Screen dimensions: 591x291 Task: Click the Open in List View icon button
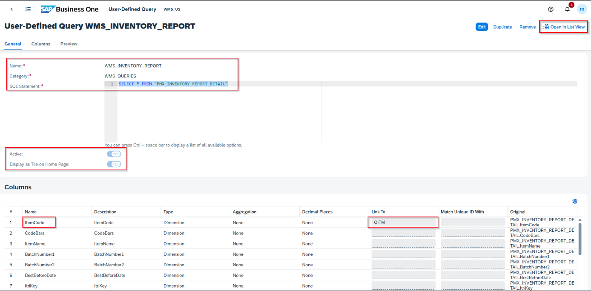coord(563,26)
